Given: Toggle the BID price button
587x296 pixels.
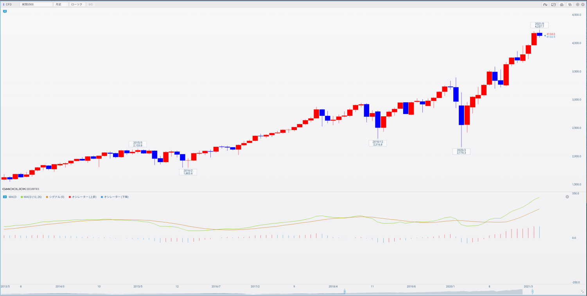Looking at the screenshot, I should point(91,4).
